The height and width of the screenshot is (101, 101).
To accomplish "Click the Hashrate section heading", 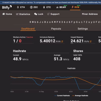I will [19, 51].
